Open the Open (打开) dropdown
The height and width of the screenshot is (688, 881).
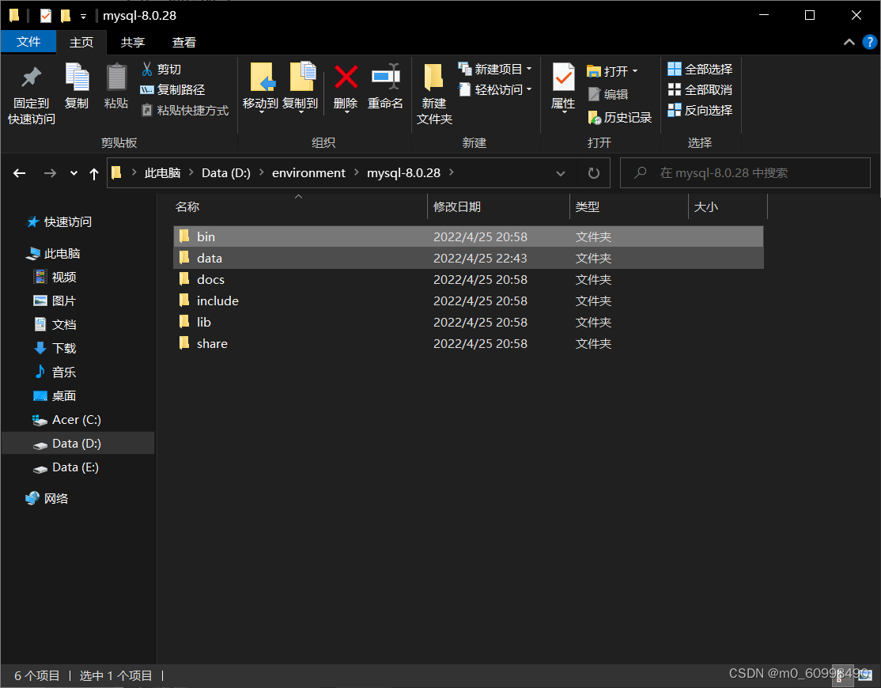tap(612, 71)
